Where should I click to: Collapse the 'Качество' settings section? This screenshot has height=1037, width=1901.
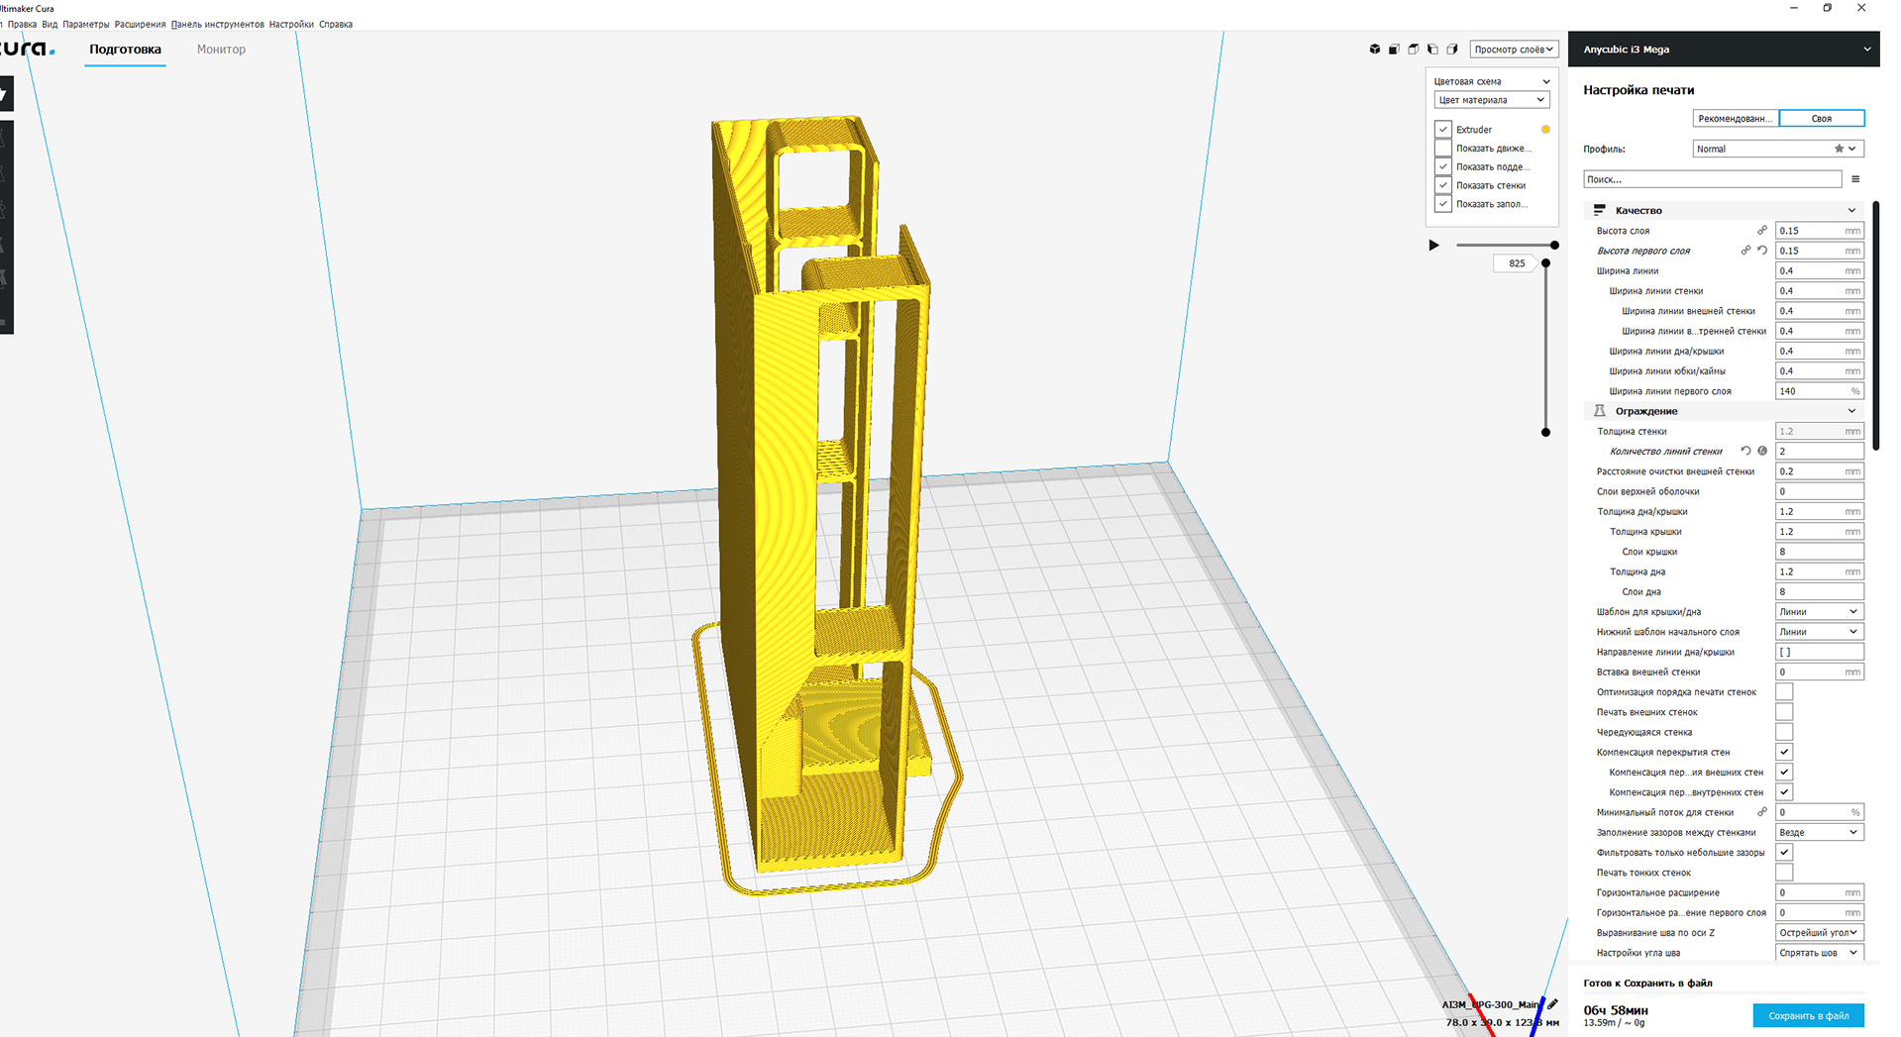coord(1850,210)
